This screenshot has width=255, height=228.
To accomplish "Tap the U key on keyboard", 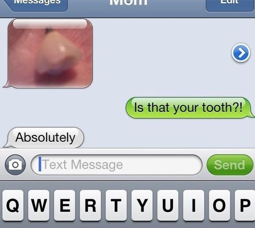I will pyautogui.click(x=168, y=205).
